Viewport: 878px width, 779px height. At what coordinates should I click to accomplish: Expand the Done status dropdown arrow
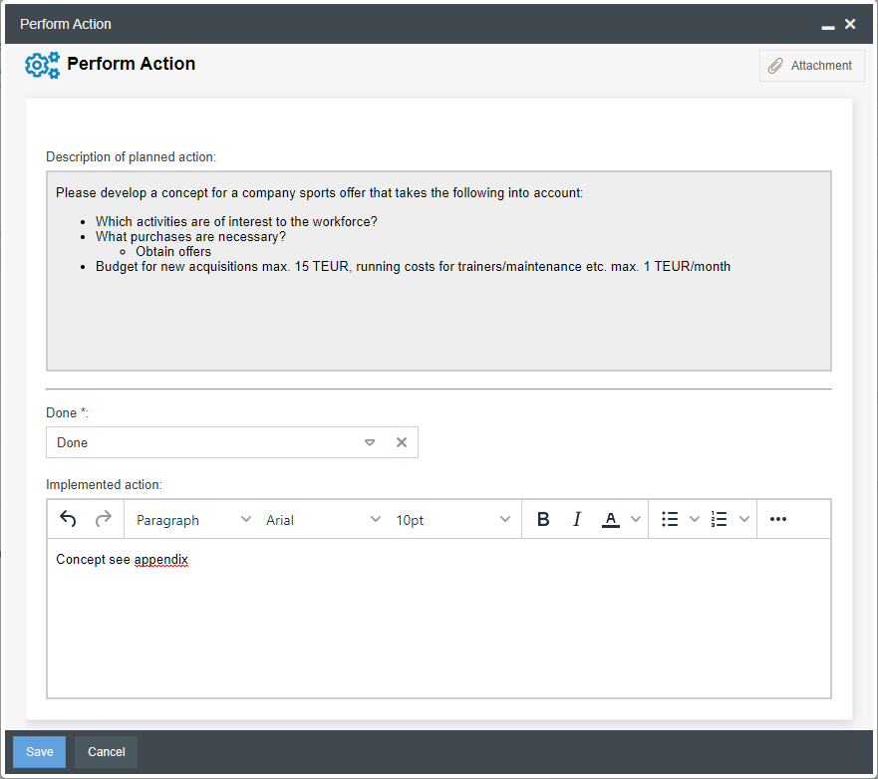point(370,442)
